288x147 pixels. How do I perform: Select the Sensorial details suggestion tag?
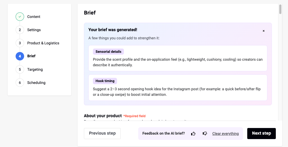[108, 52]
